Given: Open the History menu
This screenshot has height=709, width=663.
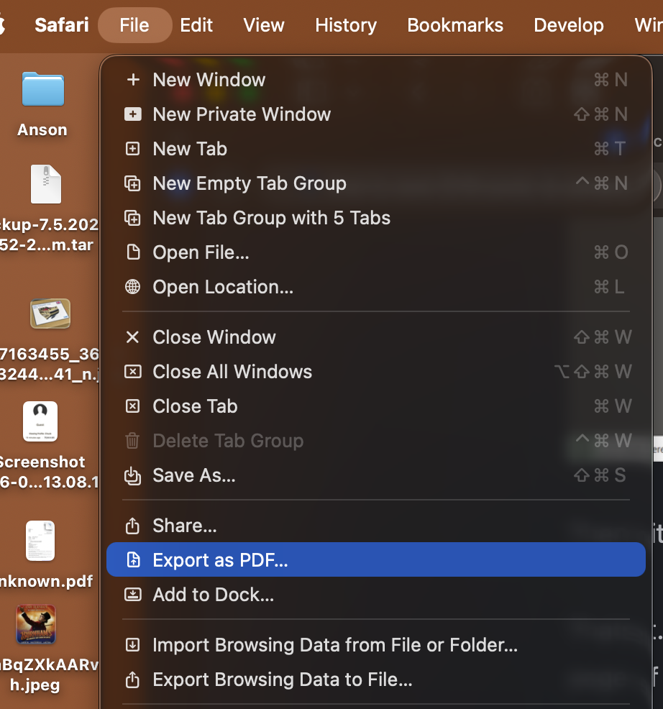Looking at the screenshot, I should click(346, 25).
